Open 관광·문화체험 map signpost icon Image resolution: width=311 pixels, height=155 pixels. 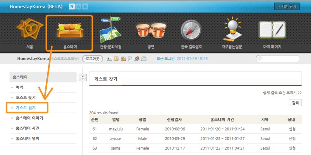pos(110,30)
